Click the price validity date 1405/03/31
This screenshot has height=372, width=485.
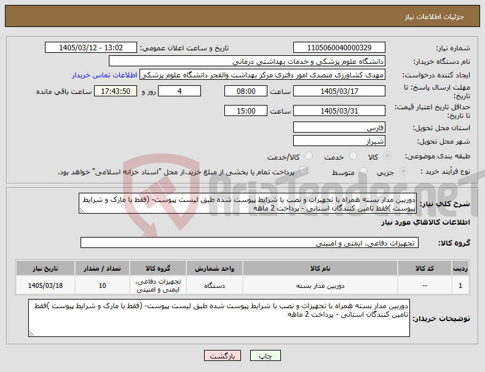pyautogui.click(x=339, y=110)
